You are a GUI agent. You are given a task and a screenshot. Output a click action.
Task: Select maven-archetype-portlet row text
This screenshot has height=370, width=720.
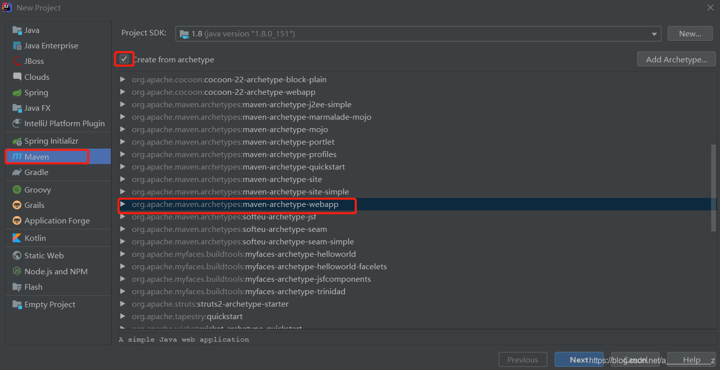coord(233,142)
